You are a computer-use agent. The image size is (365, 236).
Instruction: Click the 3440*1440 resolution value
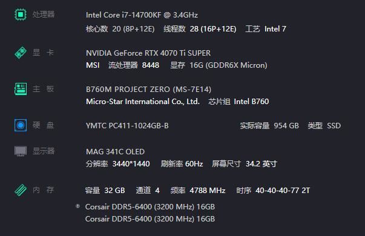(x=131, y=164)
